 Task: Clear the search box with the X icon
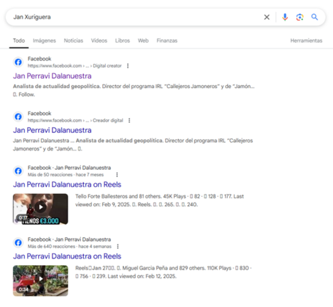point(267,17)
